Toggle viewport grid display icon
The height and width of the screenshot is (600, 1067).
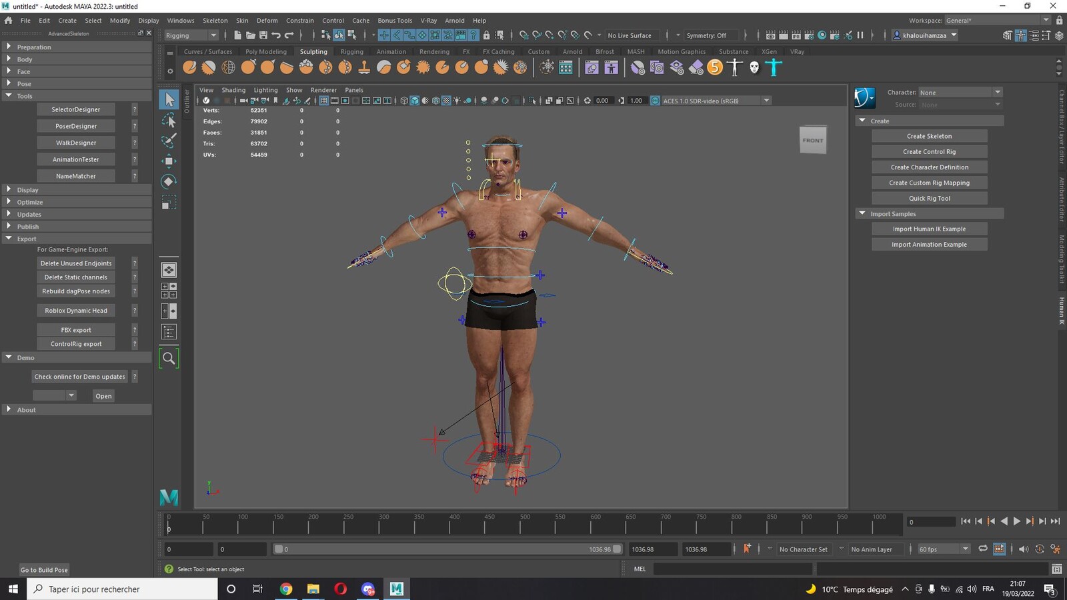pos(323,101)
